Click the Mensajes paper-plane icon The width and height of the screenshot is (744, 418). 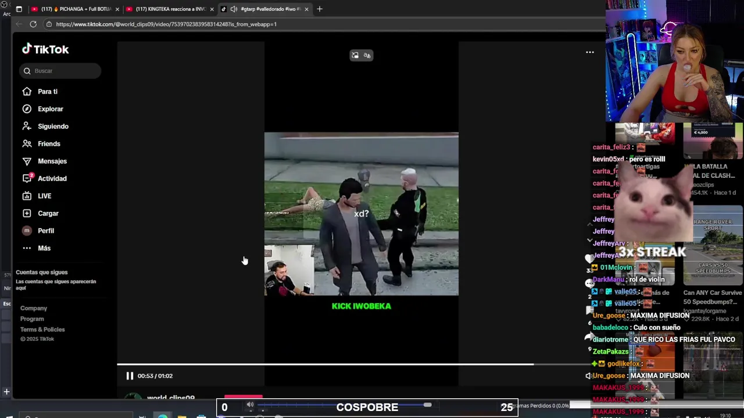click(x=27, y=161)
